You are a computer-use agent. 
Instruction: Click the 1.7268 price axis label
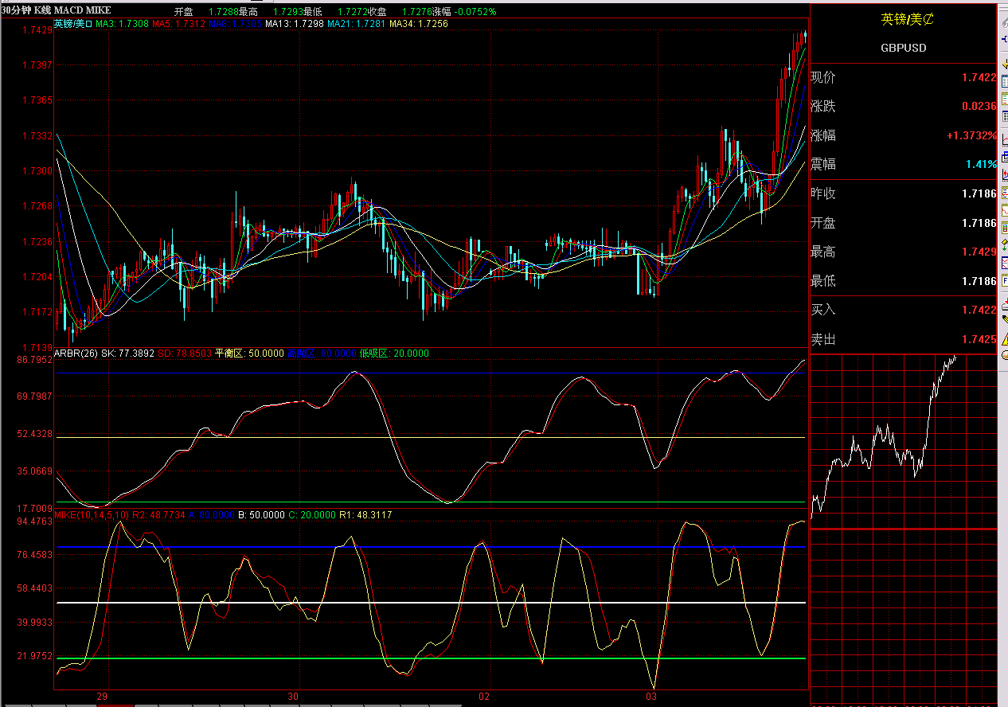[x=37, y=206]
